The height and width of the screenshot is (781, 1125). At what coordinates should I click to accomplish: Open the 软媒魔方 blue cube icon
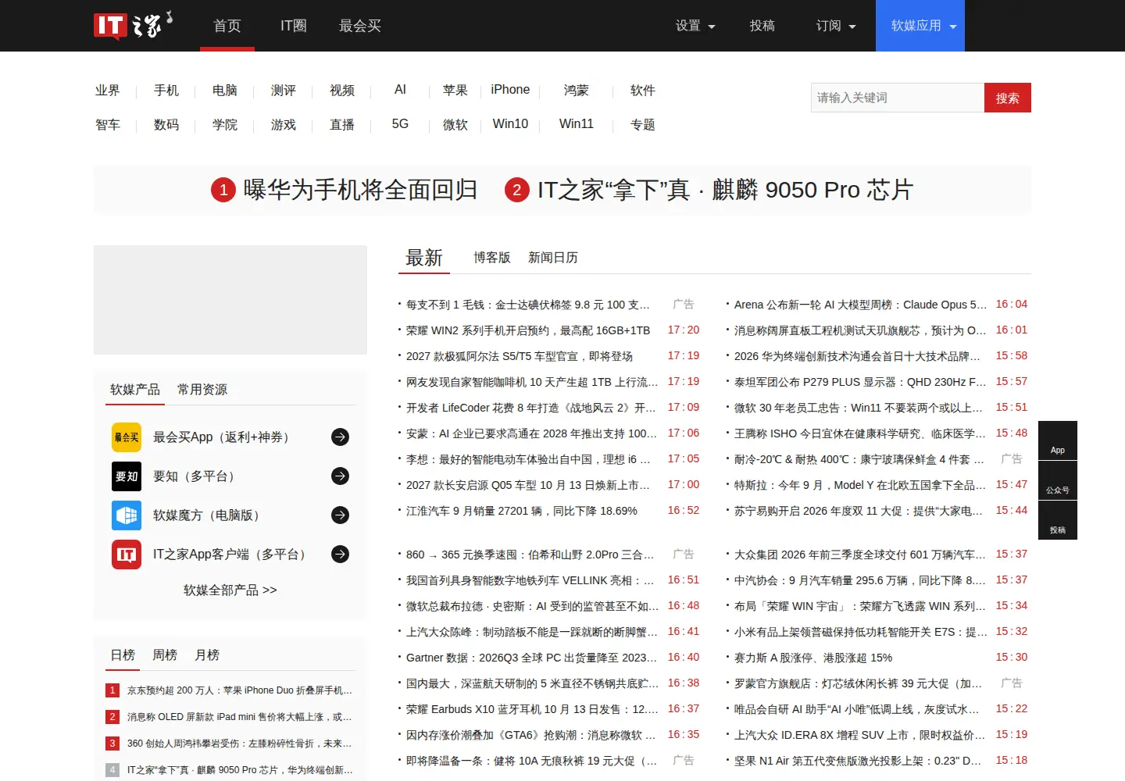127,515
